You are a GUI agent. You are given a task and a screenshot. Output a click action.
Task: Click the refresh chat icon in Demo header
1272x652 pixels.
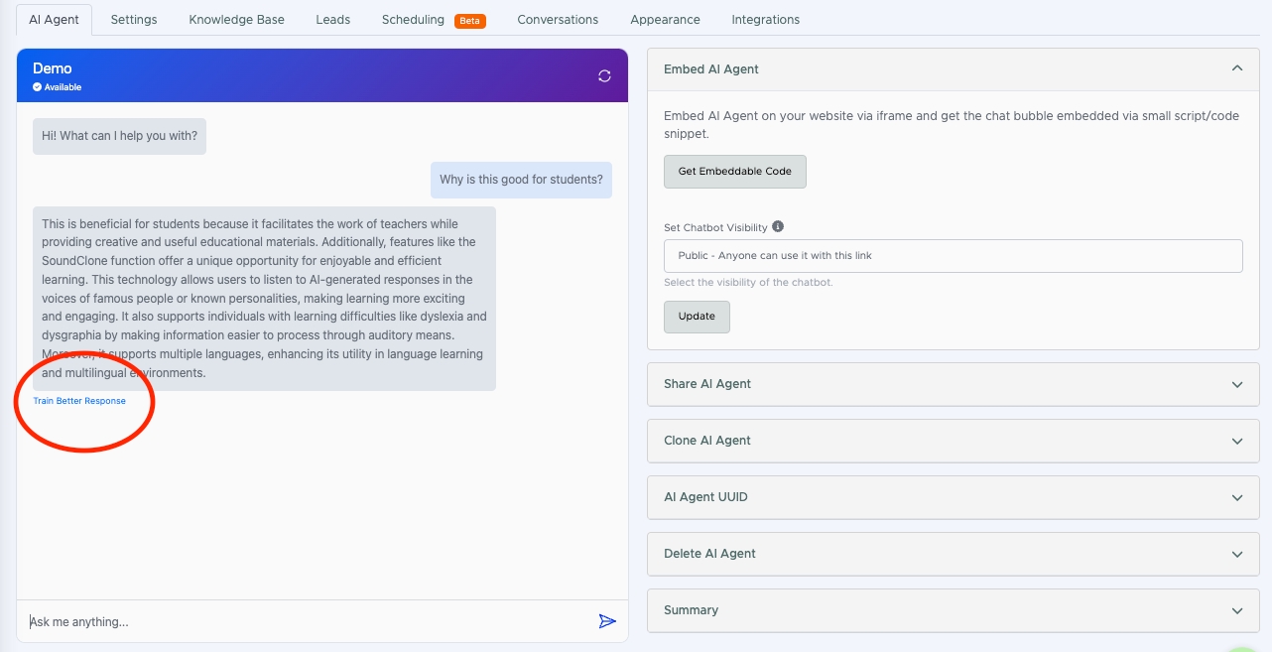pos(604,76)
